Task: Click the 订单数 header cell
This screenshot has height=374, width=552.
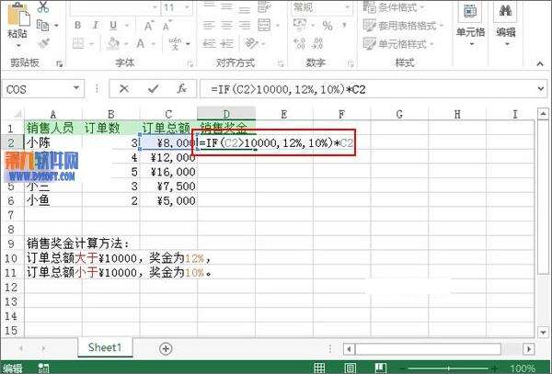Action: tap(110, 129)
